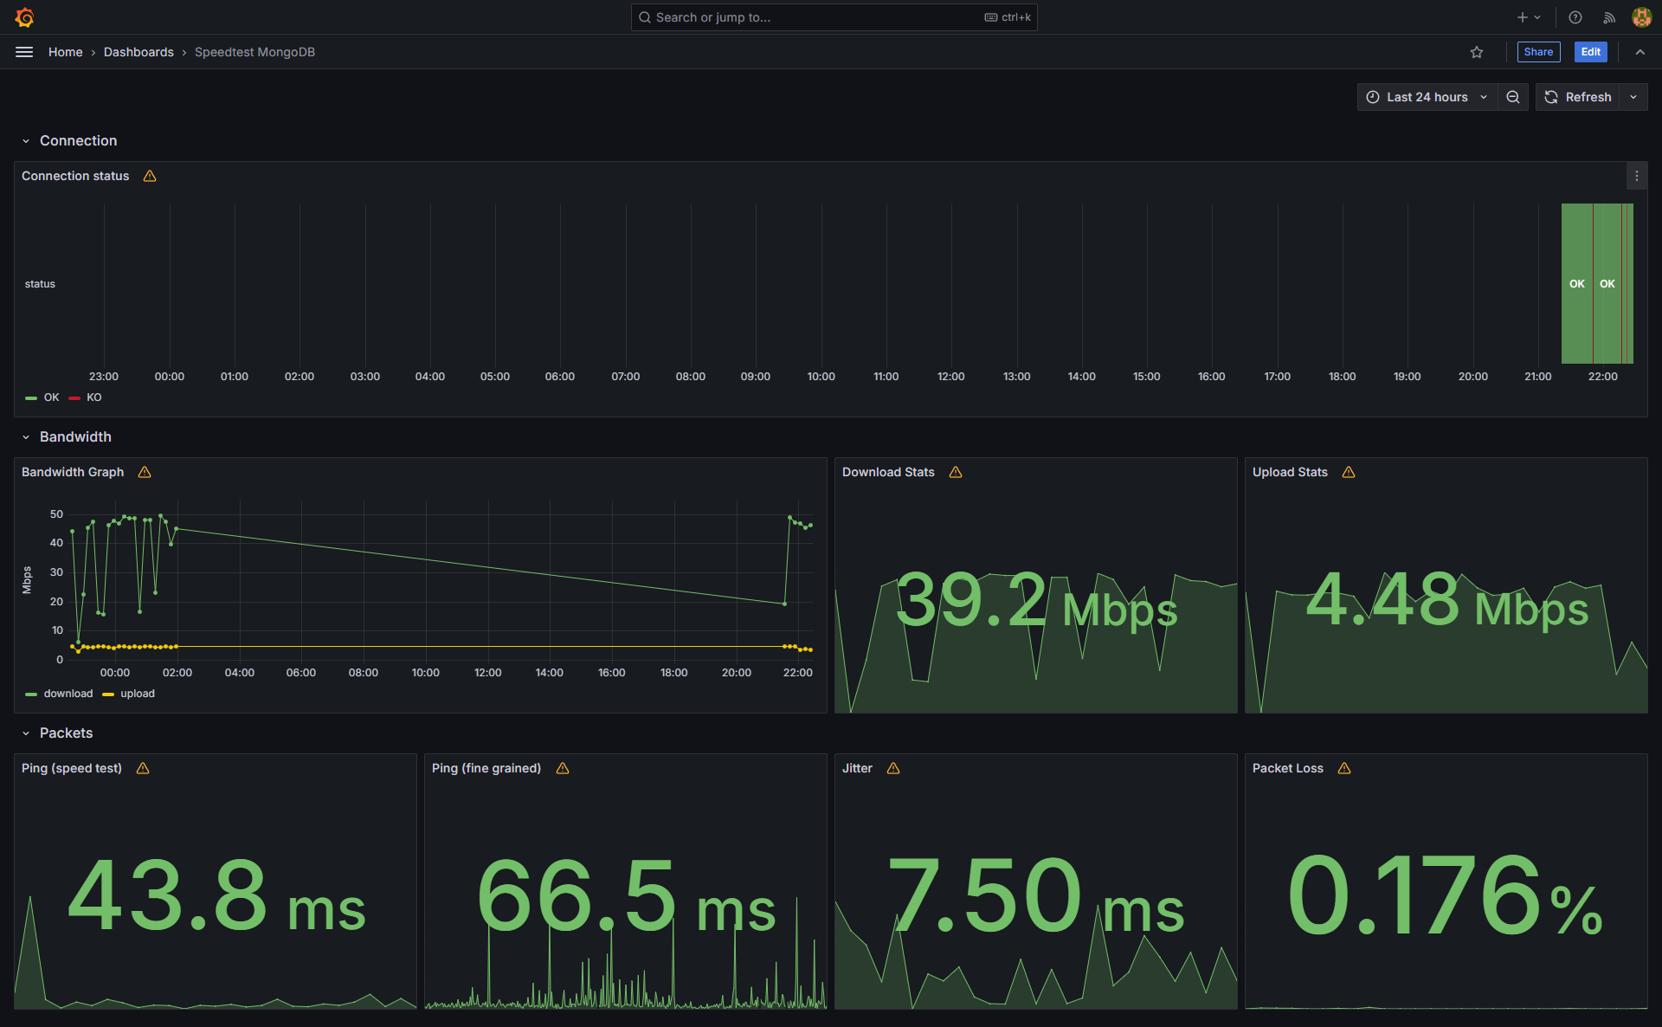
Task: Click the user avatar profile icon
Action: point(1641,17)
